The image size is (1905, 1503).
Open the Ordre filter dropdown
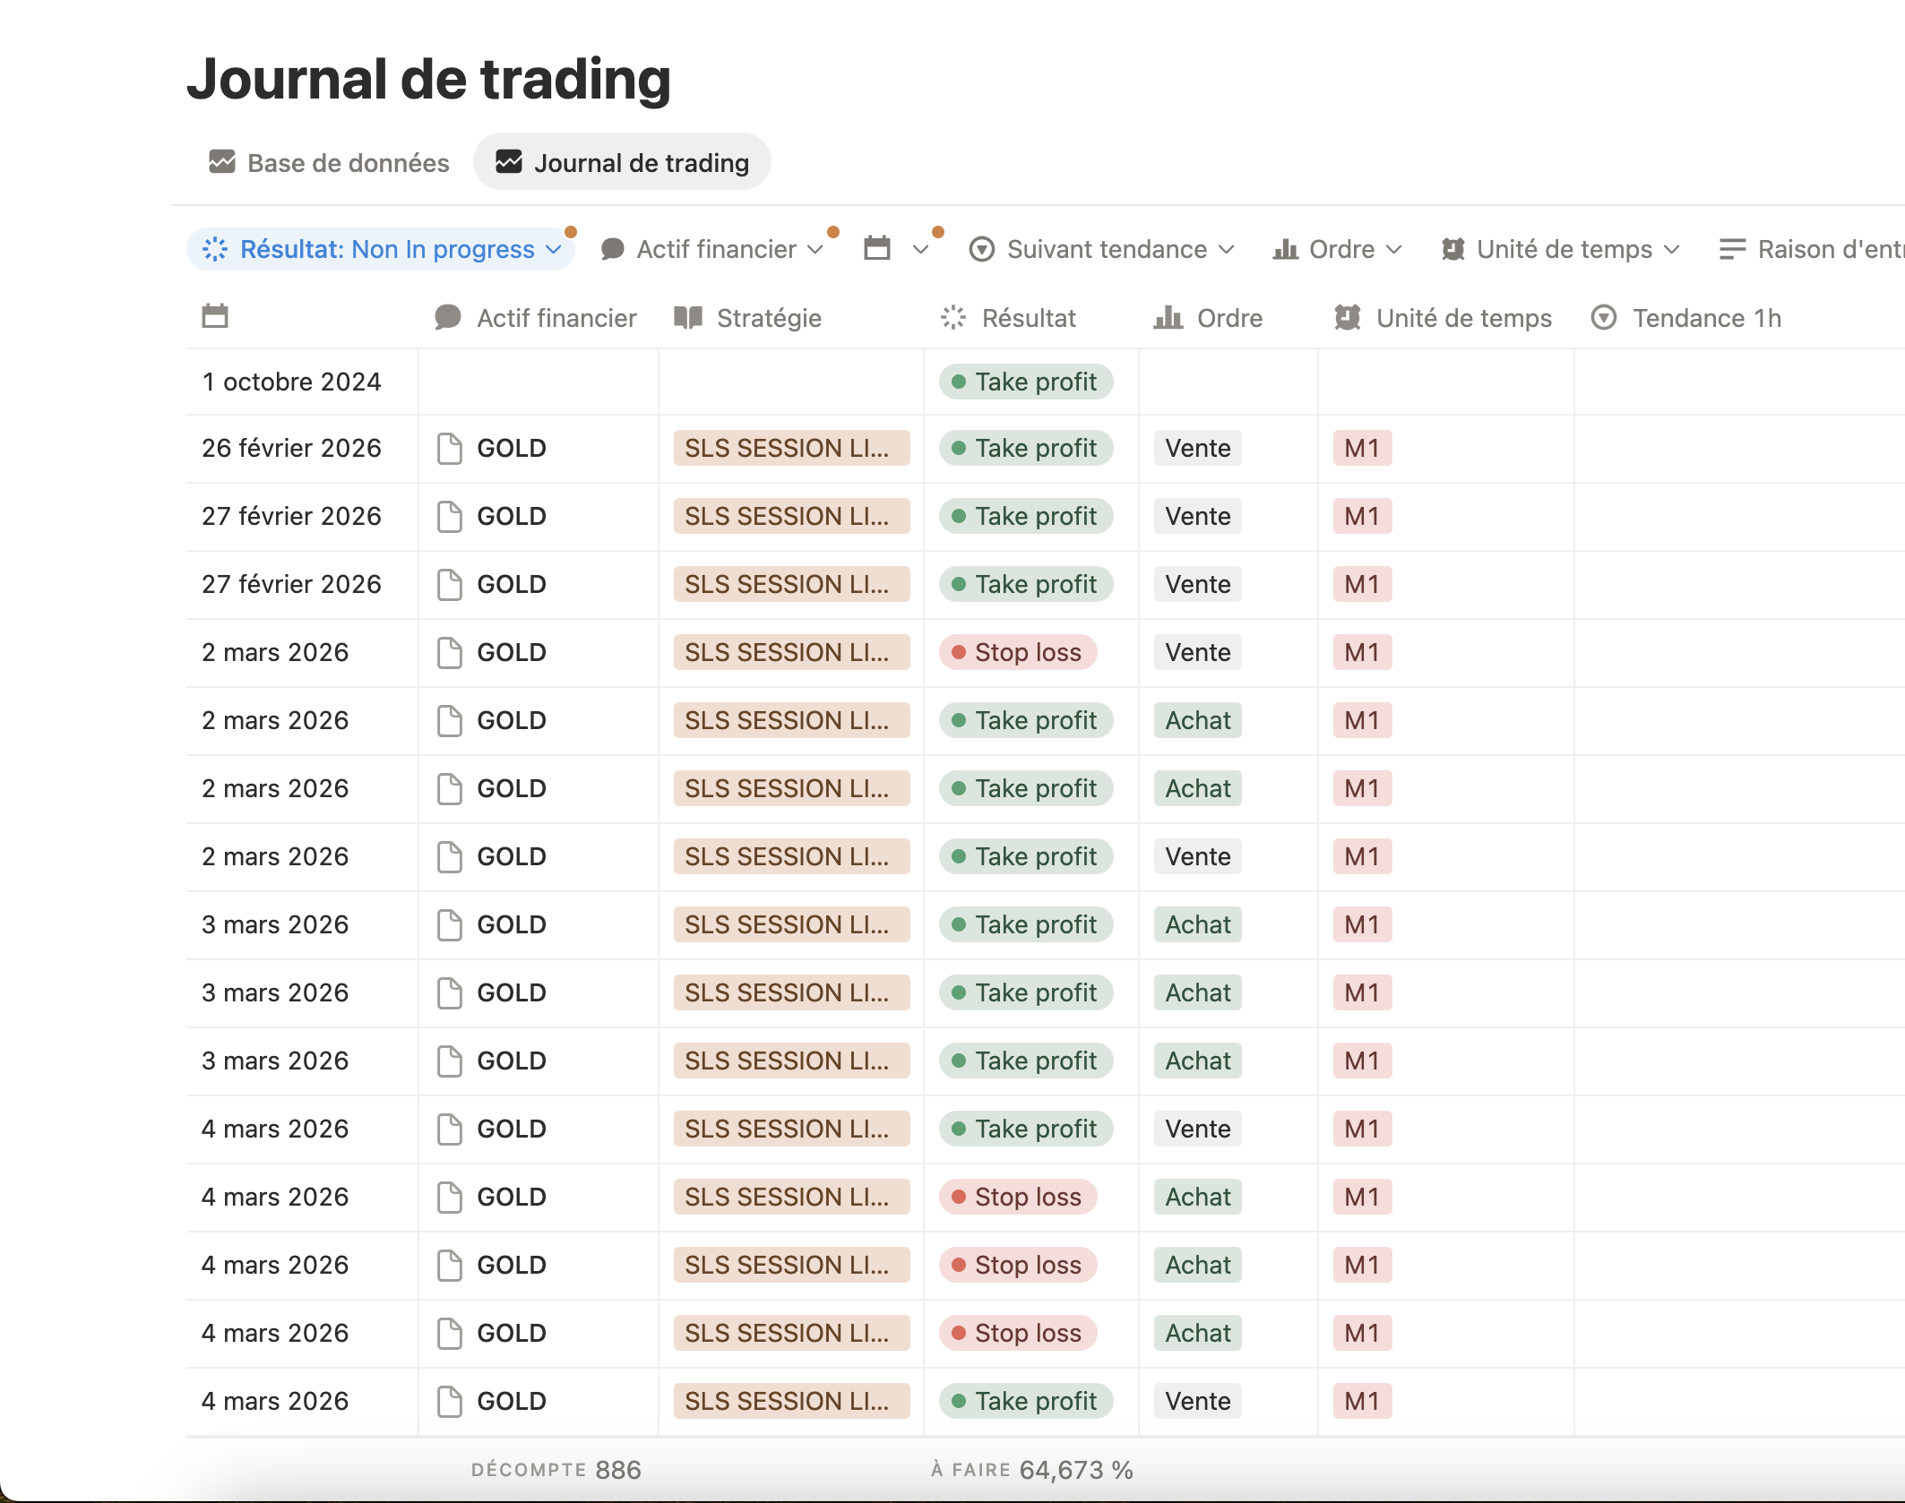[1337, 249]
